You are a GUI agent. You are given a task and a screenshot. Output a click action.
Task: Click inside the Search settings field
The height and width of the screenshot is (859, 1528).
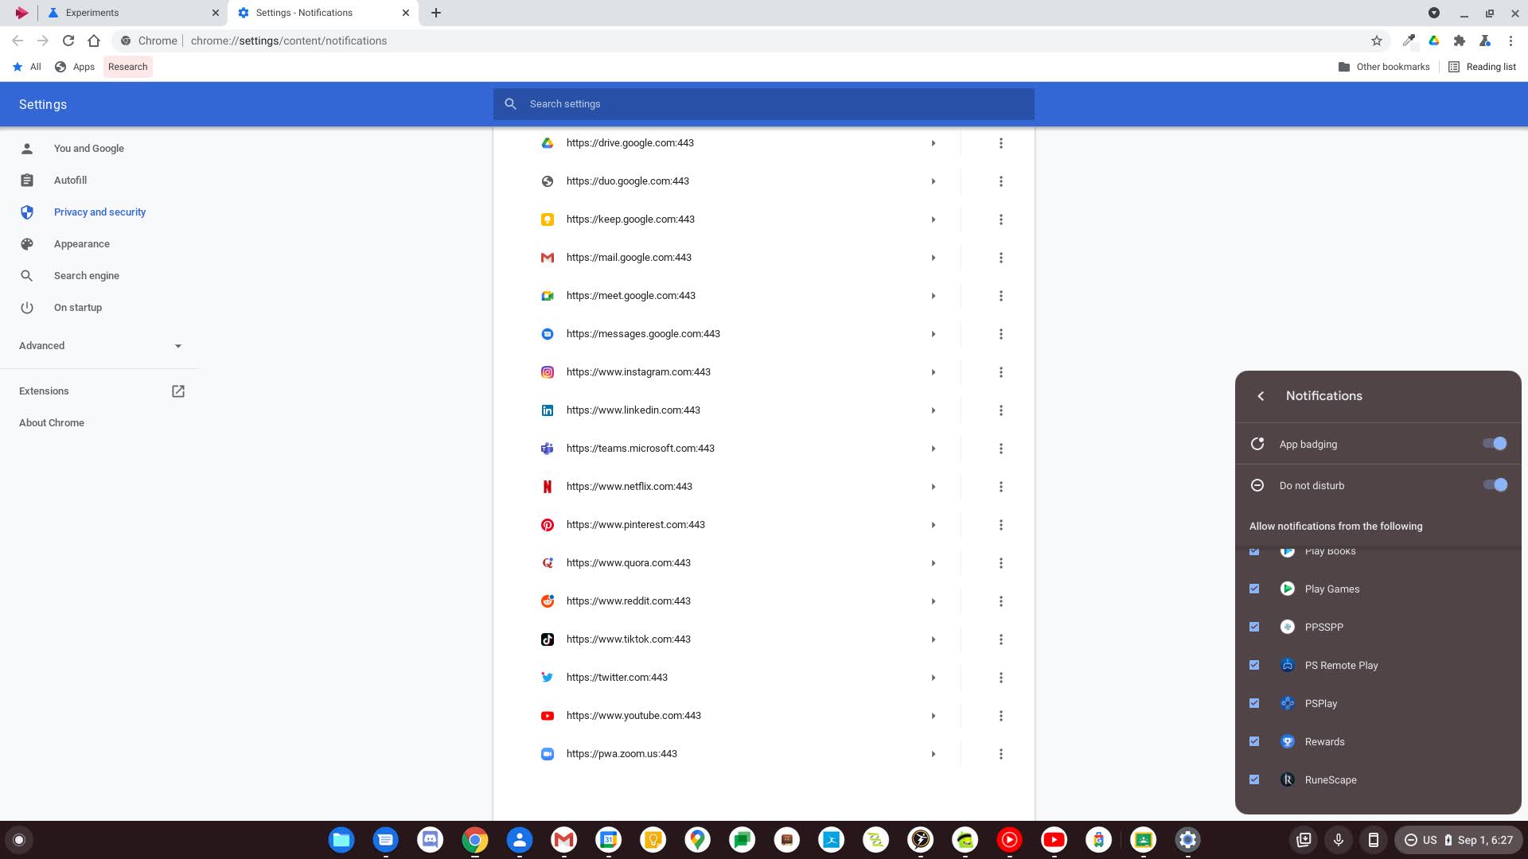764,104
